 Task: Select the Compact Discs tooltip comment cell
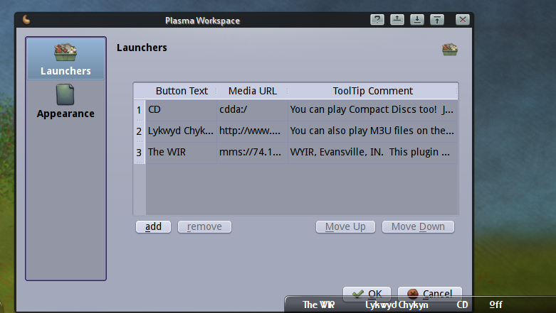(372, 110)
